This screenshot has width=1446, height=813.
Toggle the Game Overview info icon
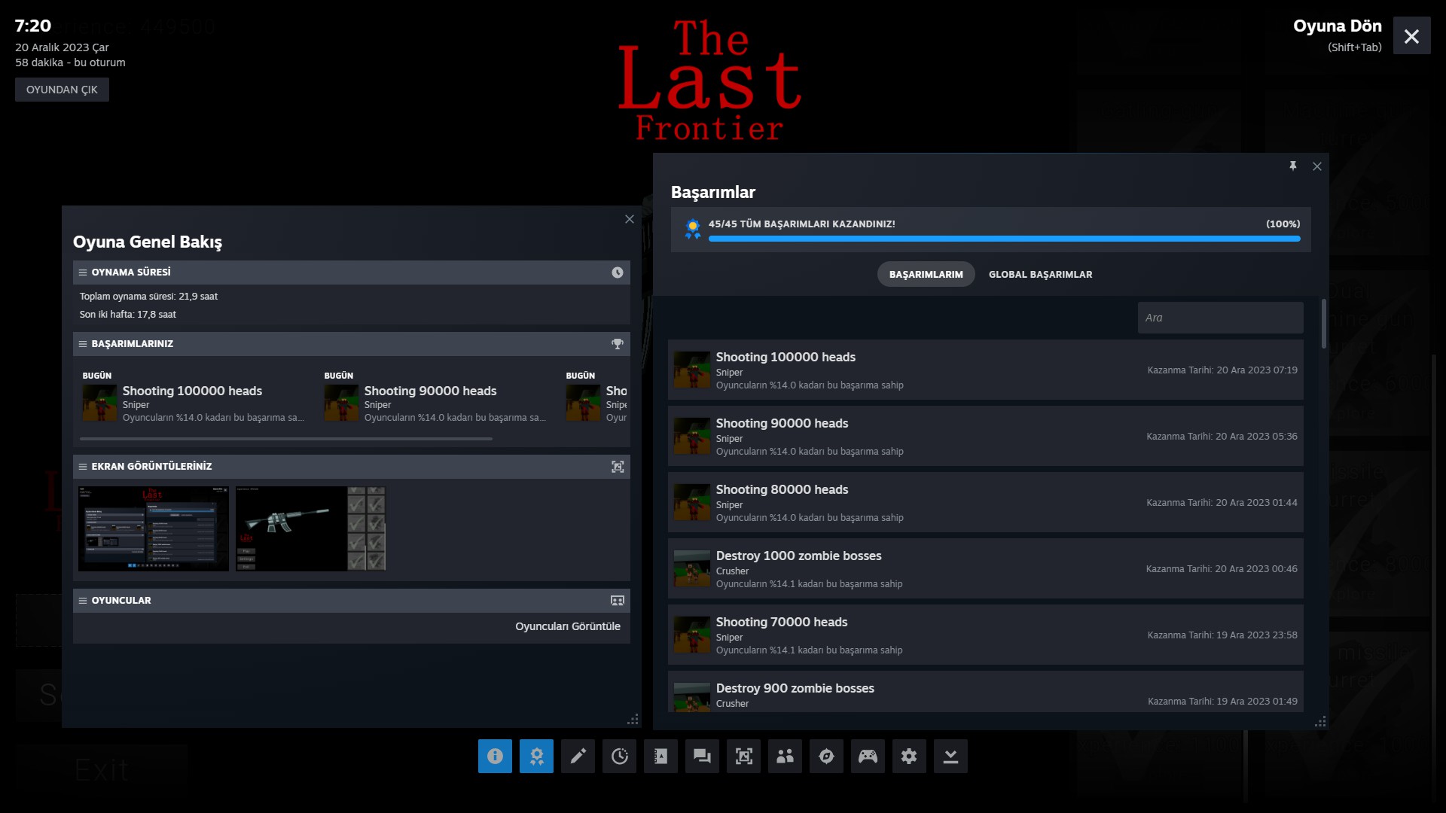pyautogui.click(x=495, y=756)
